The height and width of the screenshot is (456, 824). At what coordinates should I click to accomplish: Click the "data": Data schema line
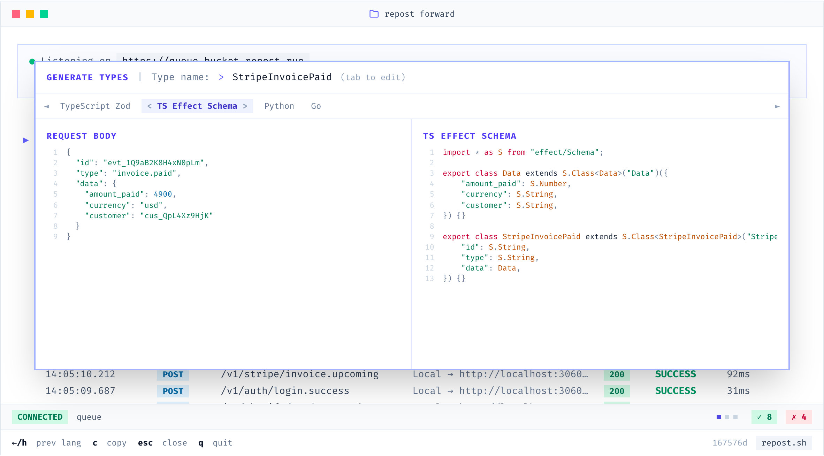[490, 268]
